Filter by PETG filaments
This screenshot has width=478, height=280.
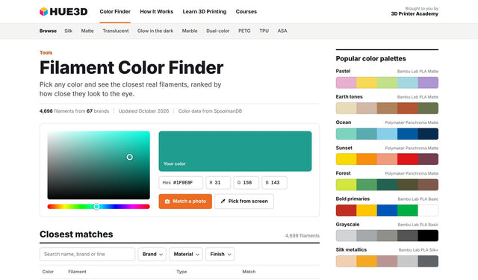coord(244,31)
